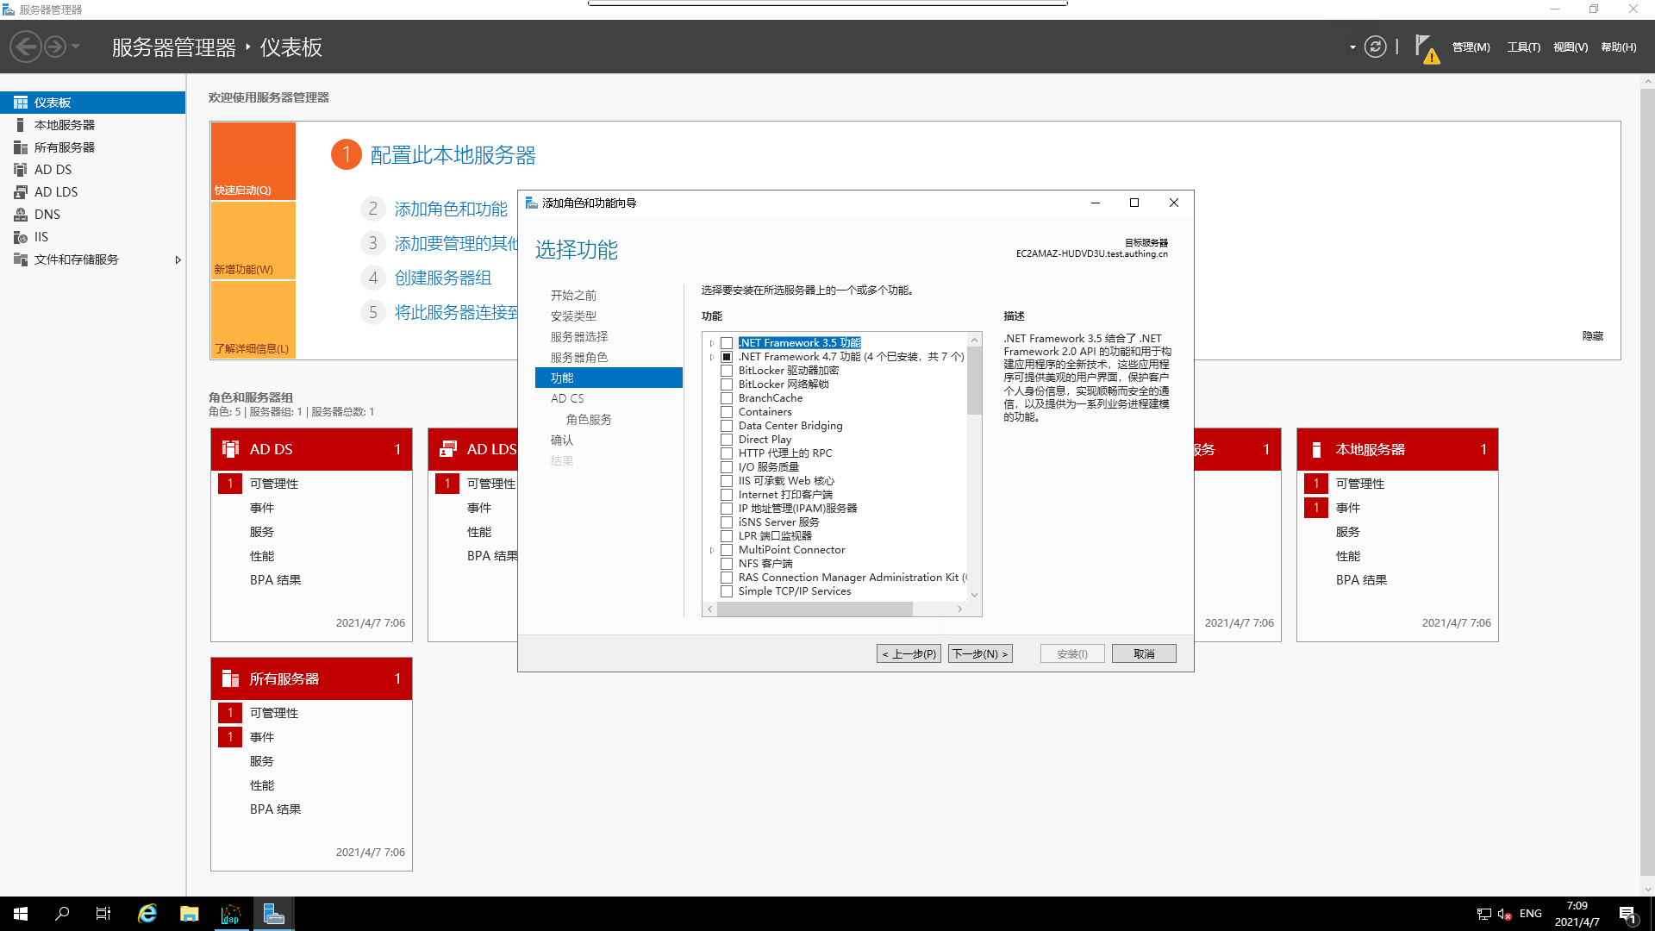This screenshot has height=931, width=1655.
Task: Enable the BitLocker drive encryption checkbox
Action: click(727, 371)
